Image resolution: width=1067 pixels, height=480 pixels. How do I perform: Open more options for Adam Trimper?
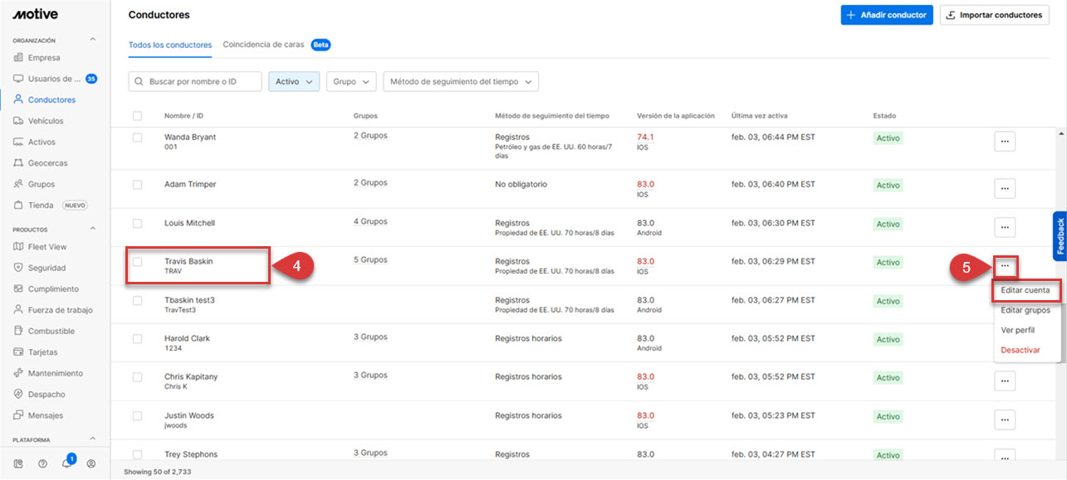click(x=1005, y=189)
